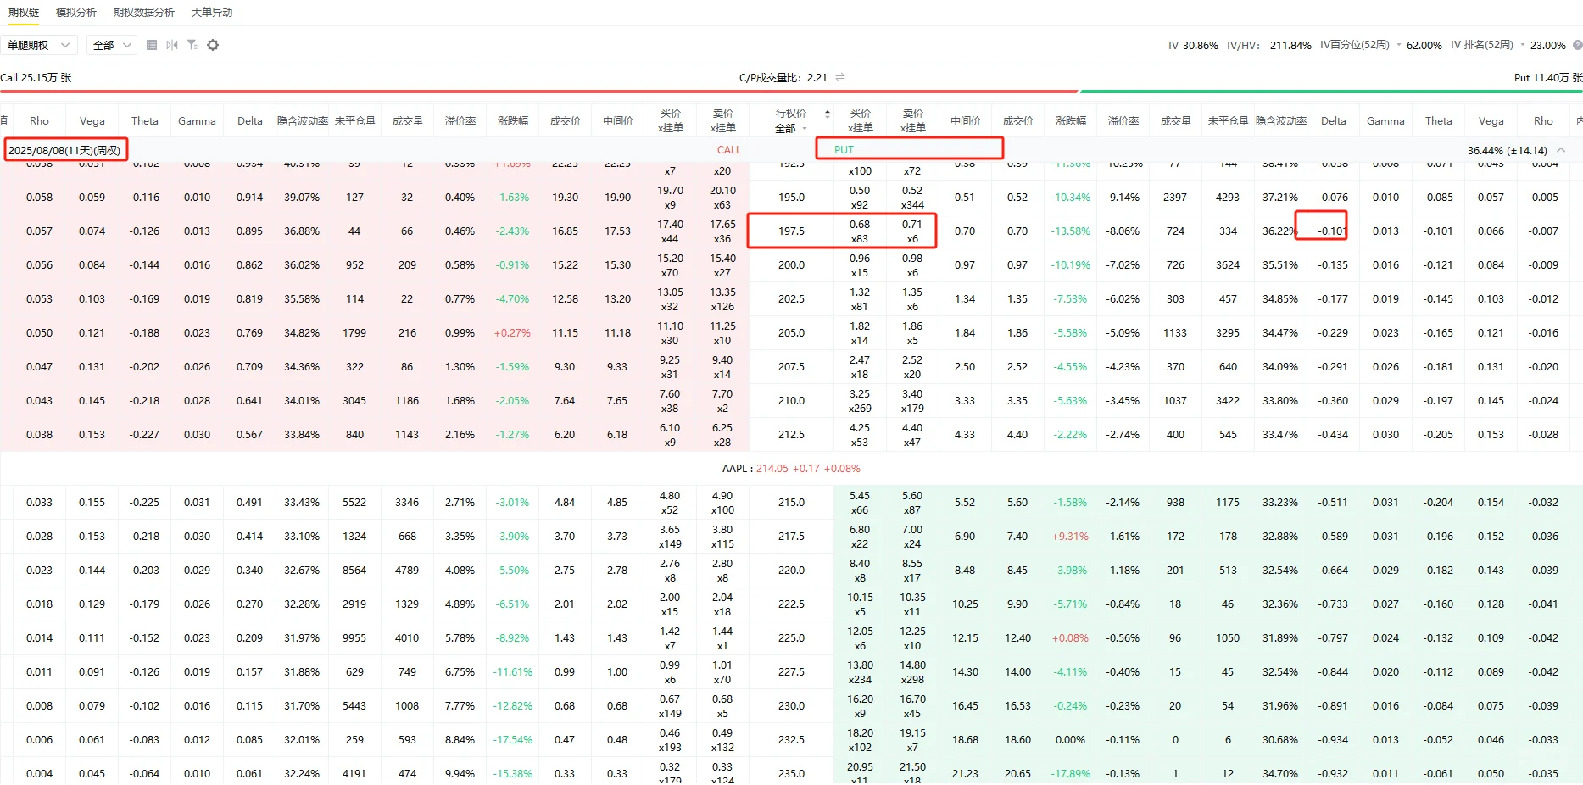The height and width of the screenshot is (785, 1583).
Task: Select the 222.5 strike price cell
Action: click(x=791, y=604)
